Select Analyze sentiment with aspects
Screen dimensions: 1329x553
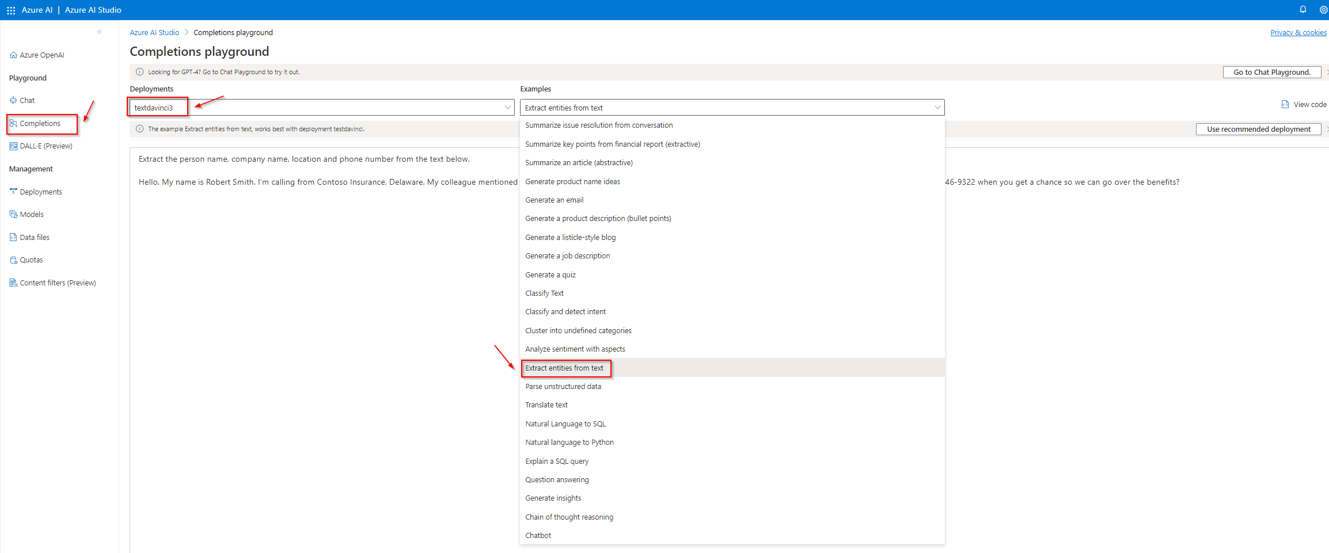coord(732,349)
